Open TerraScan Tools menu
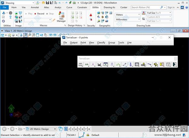This screenshot has height=138, width=189. click(x=121, y=42)
